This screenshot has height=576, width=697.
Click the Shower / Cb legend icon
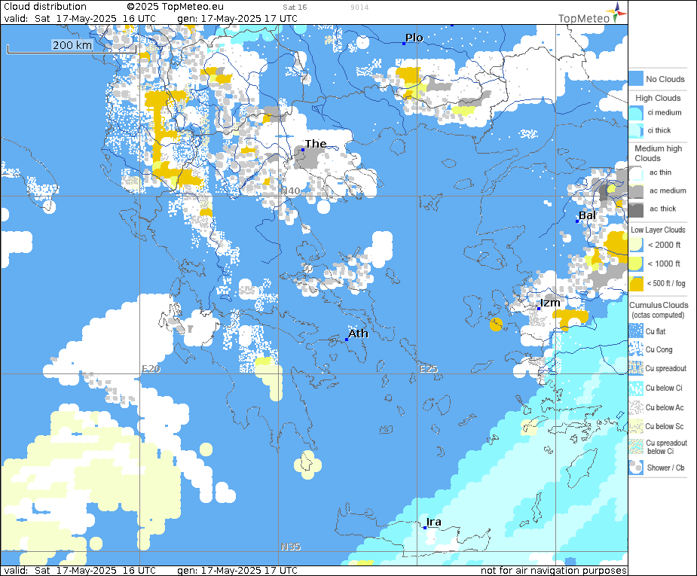(636, 468)
